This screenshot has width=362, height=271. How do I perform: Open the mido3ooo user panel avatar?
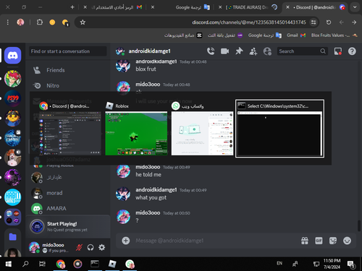34,247
